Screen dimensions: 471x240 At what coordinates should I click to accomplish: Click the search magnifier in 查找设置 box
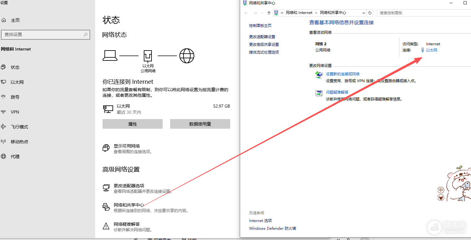coord(86,35)
